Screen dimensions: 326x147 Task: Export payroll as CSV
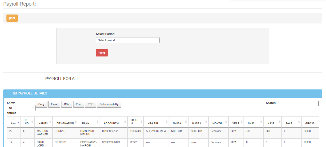pos(66,104)
